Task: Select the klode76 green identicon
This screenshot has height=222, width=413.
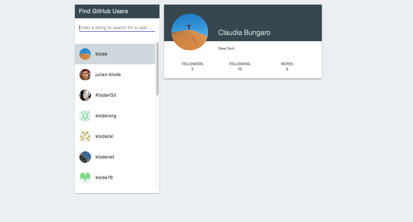Action: [85, 178]
